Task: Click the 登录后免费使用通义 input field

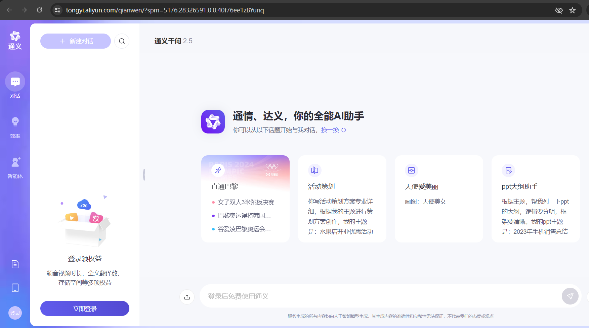Action: pos(380,296)
